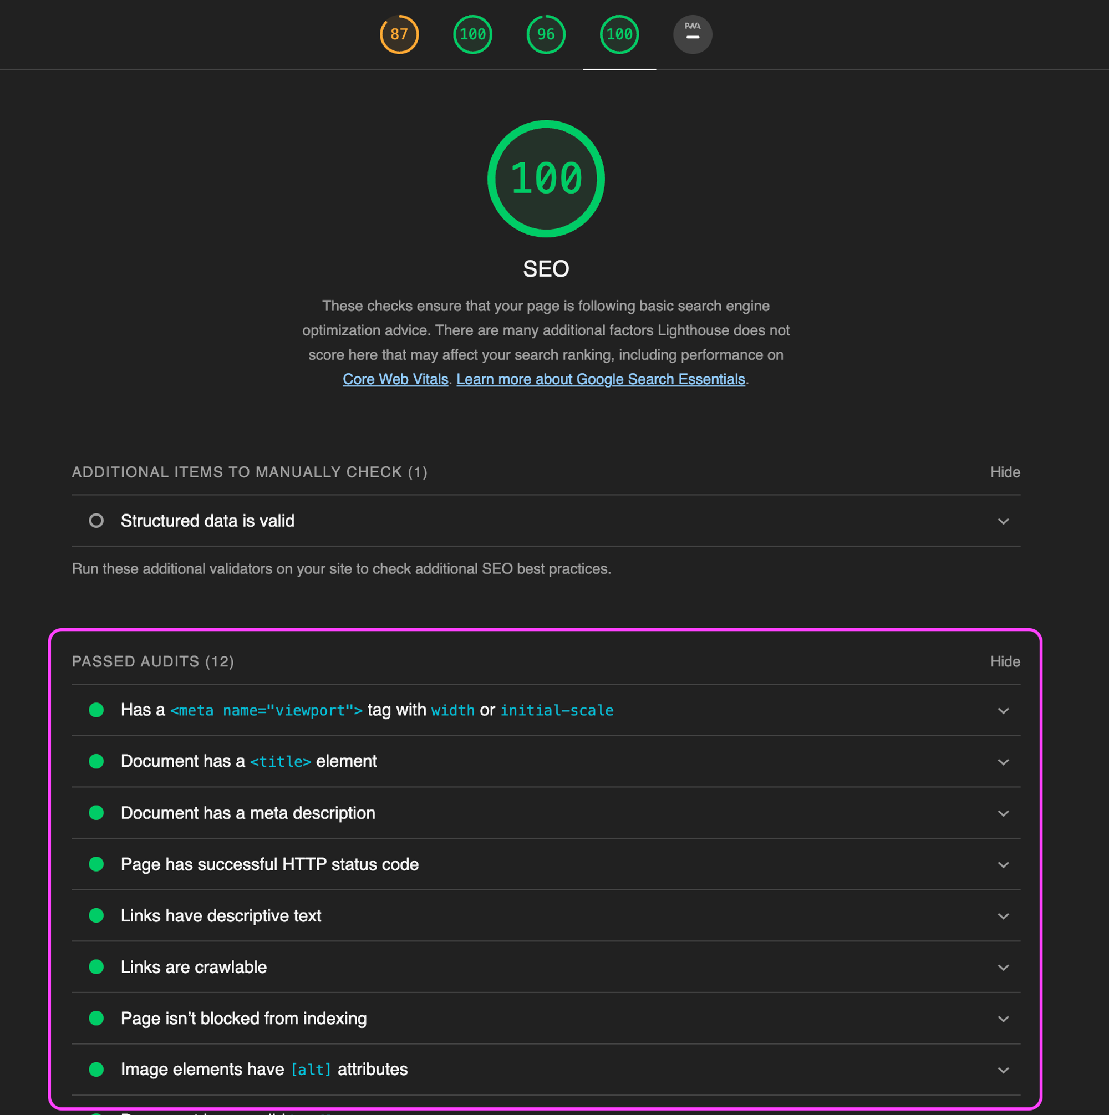Toggle visibility of Additional Items section
This screenshot has width=1109, height=1115.
coord(1005,471)
